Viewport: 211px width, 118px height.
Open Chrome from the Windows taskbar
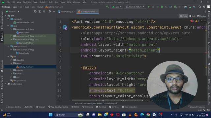point(148,115)
